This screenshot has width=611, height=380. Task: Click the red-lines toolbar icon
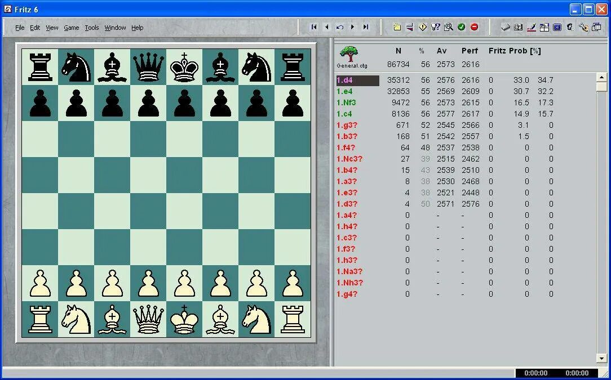click(410, 27)
